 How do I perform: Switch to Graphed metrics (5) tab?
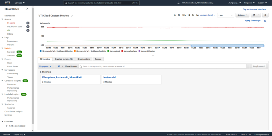pos(63,59)
